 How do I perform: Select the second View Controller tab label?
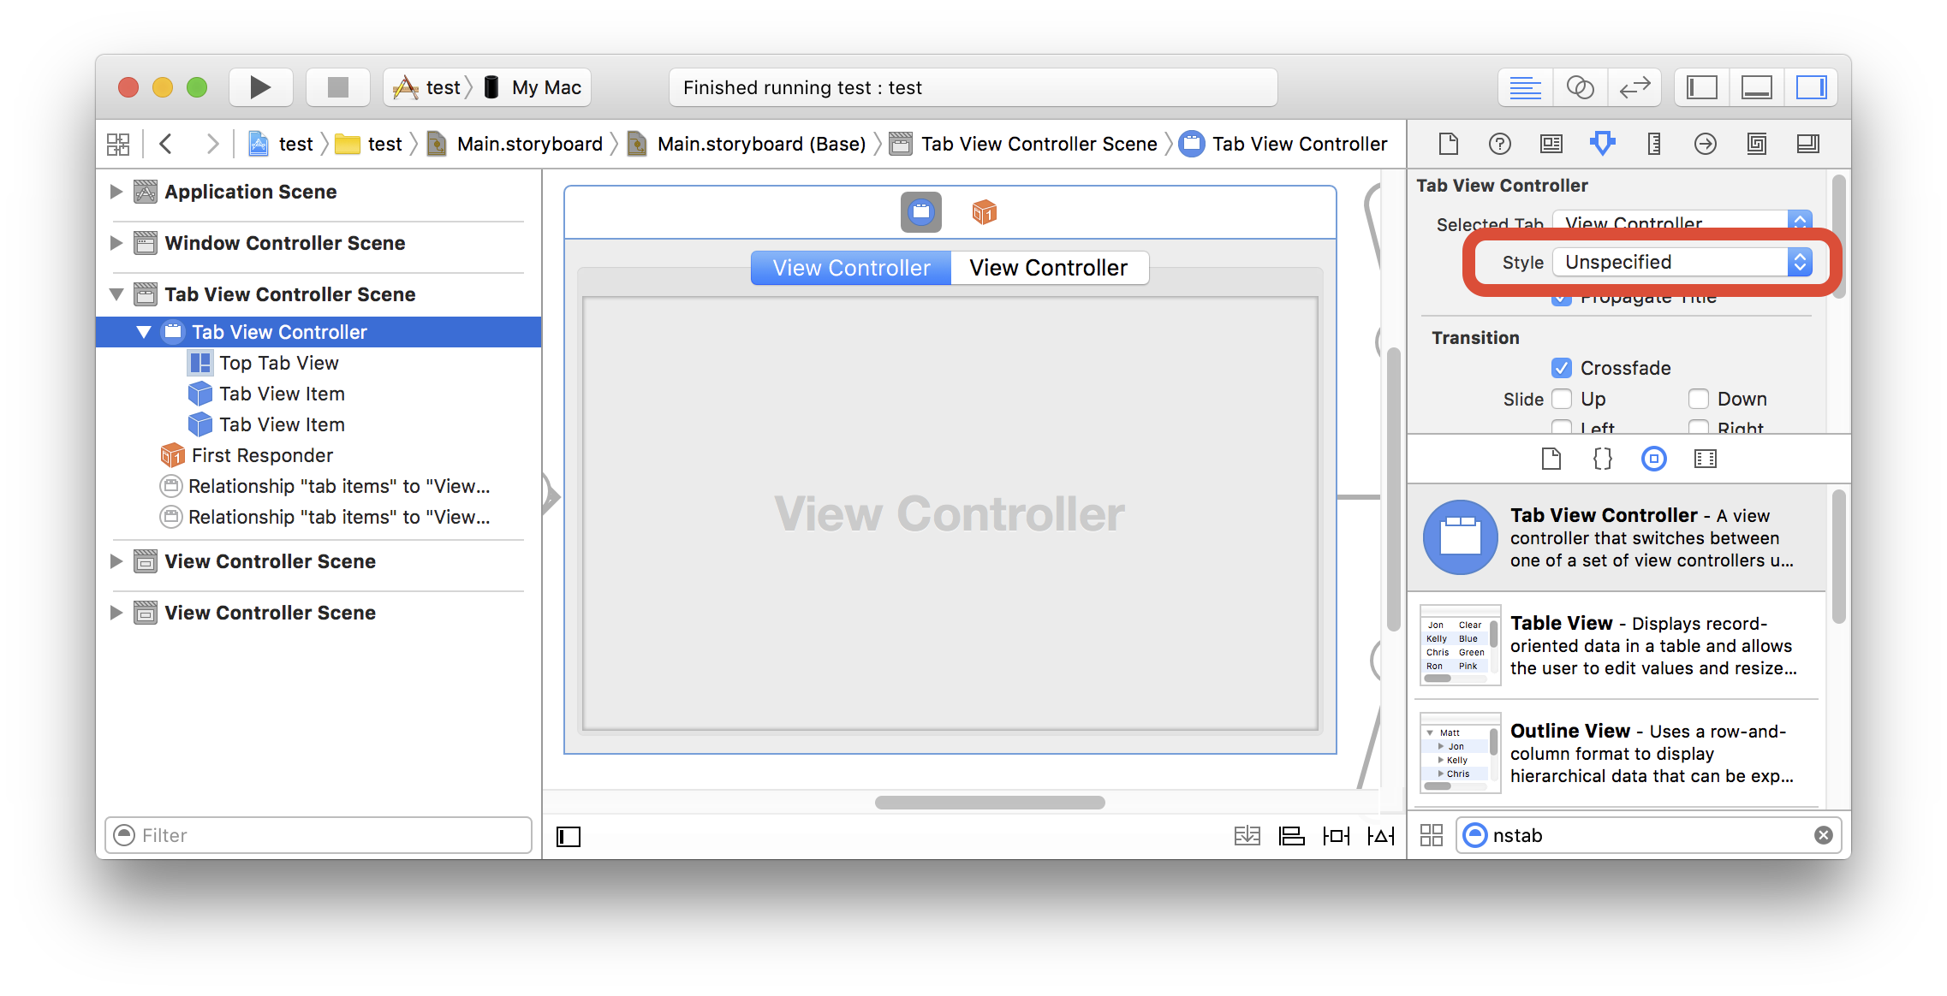(1047, 267)
